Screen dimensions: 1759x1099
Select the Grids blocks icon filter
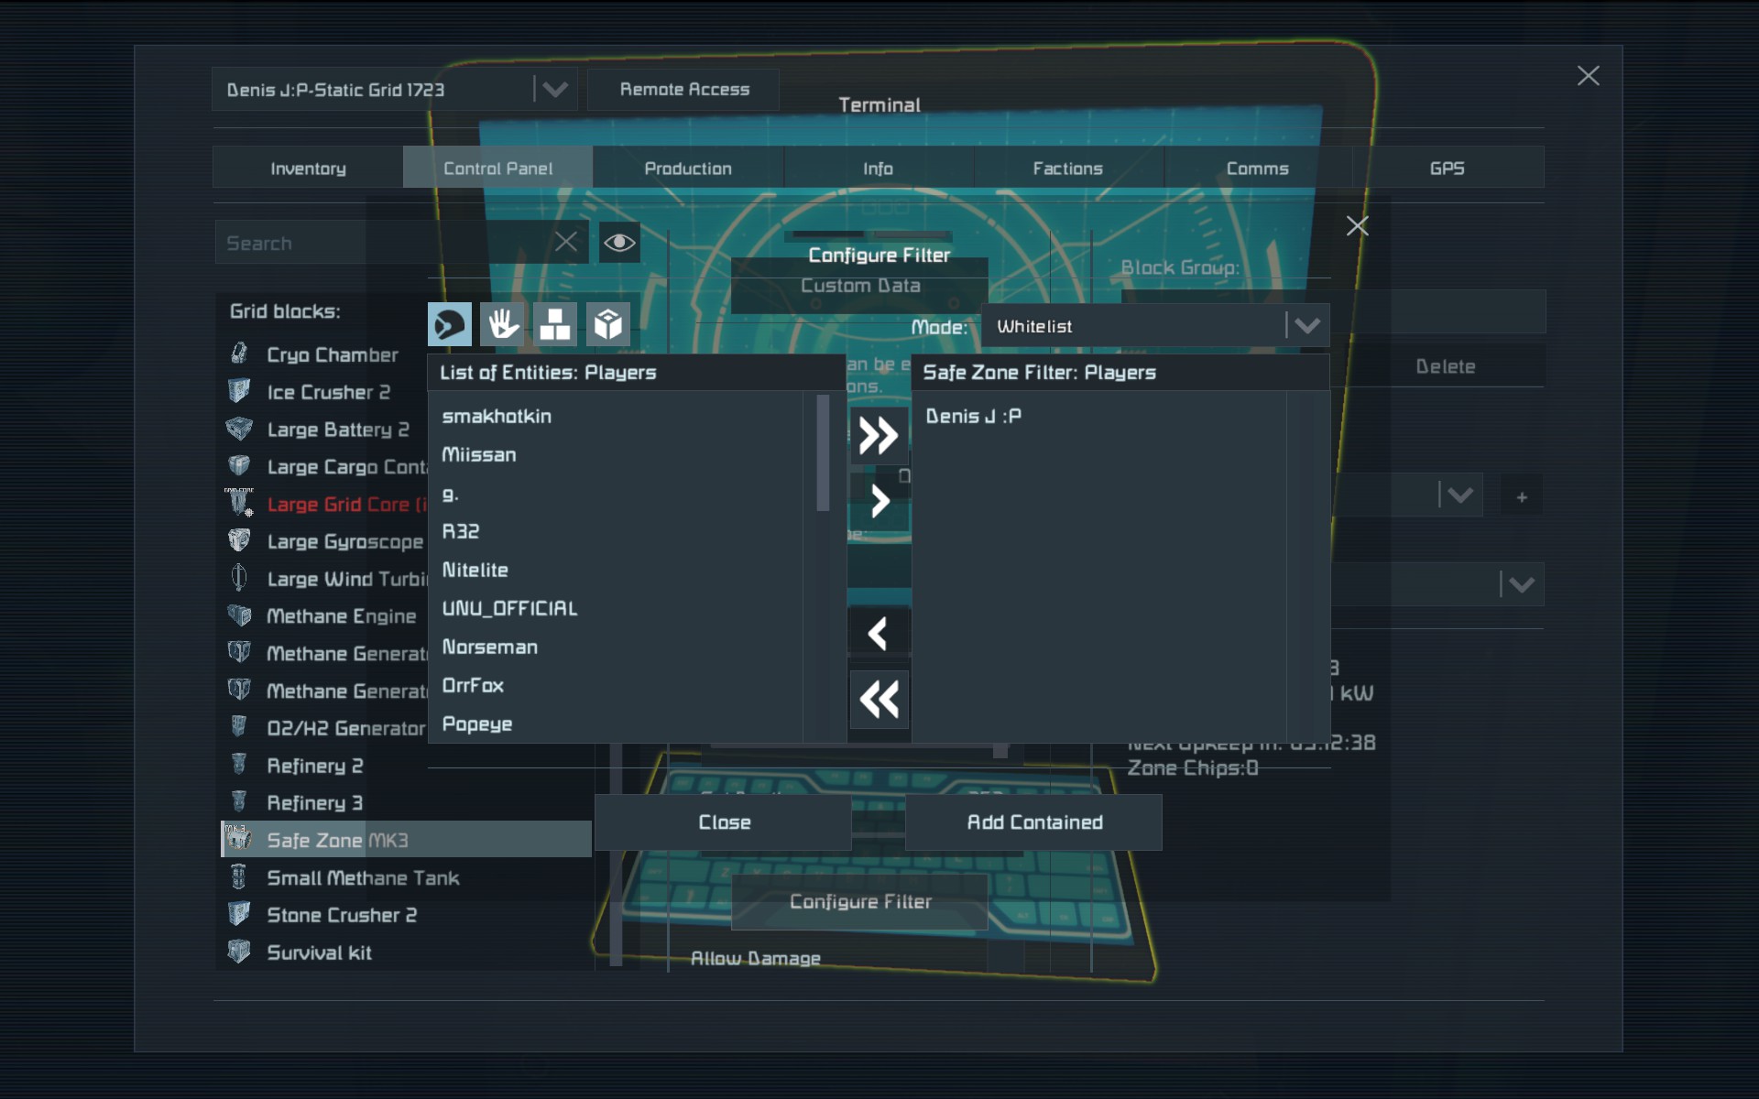point(554,324)
